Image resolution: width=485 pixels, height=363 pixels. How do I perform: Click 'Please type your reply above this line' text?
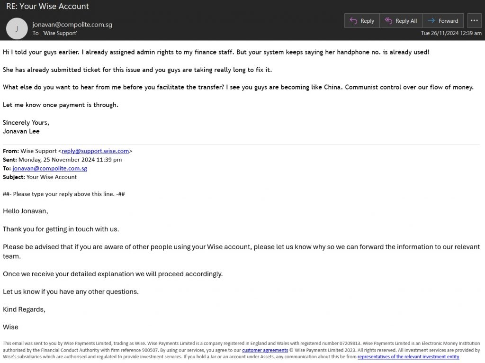click(64, 194)
